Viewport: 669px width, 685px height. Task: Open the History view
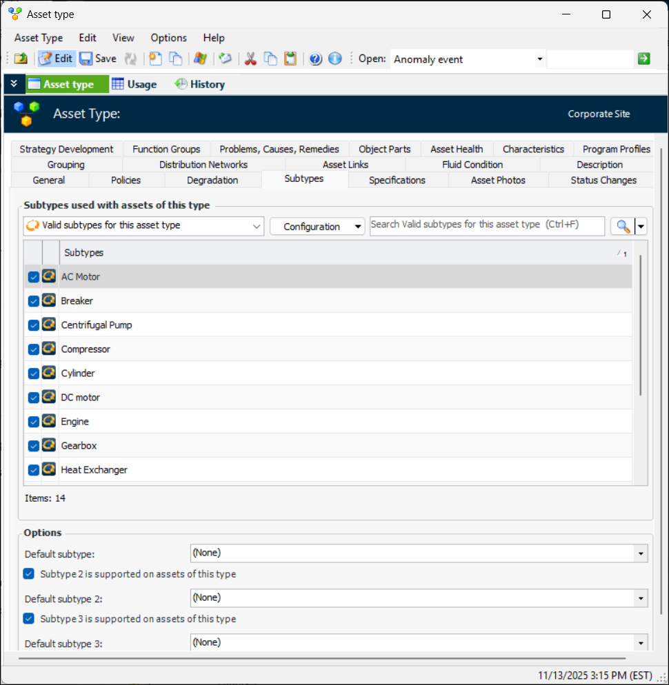(x=200, y=84)
